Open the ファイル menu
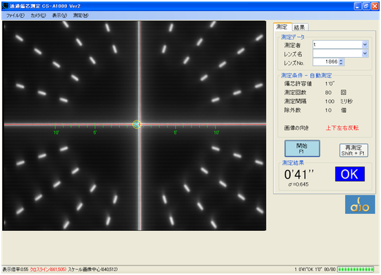Viewport: 381px width, 275px height. (x=15, y=16)
